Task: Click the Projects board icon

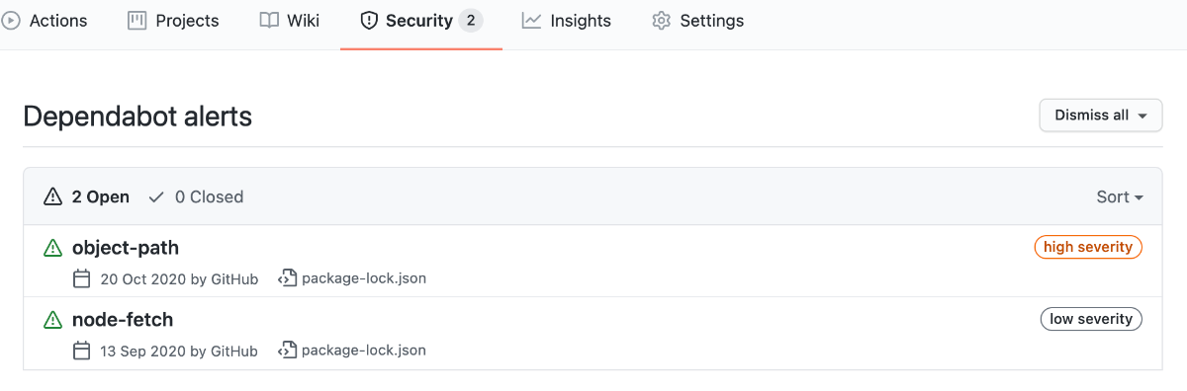Action: pyautogui.click(x=137, y=20)
